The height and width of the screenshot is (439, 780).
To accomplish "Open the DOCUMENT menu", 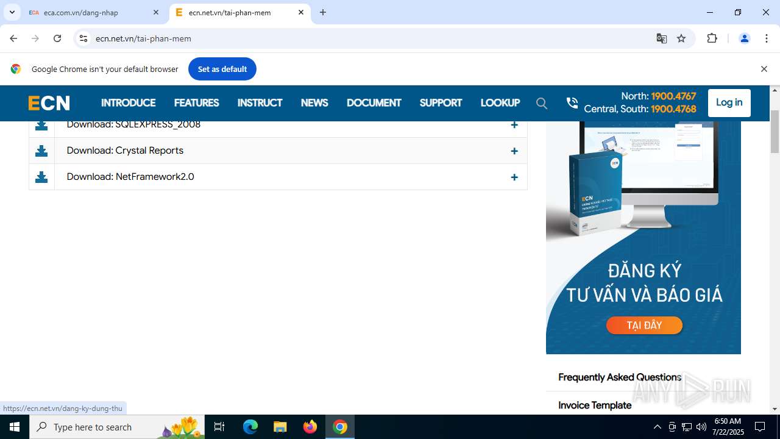I will point(374,103).
